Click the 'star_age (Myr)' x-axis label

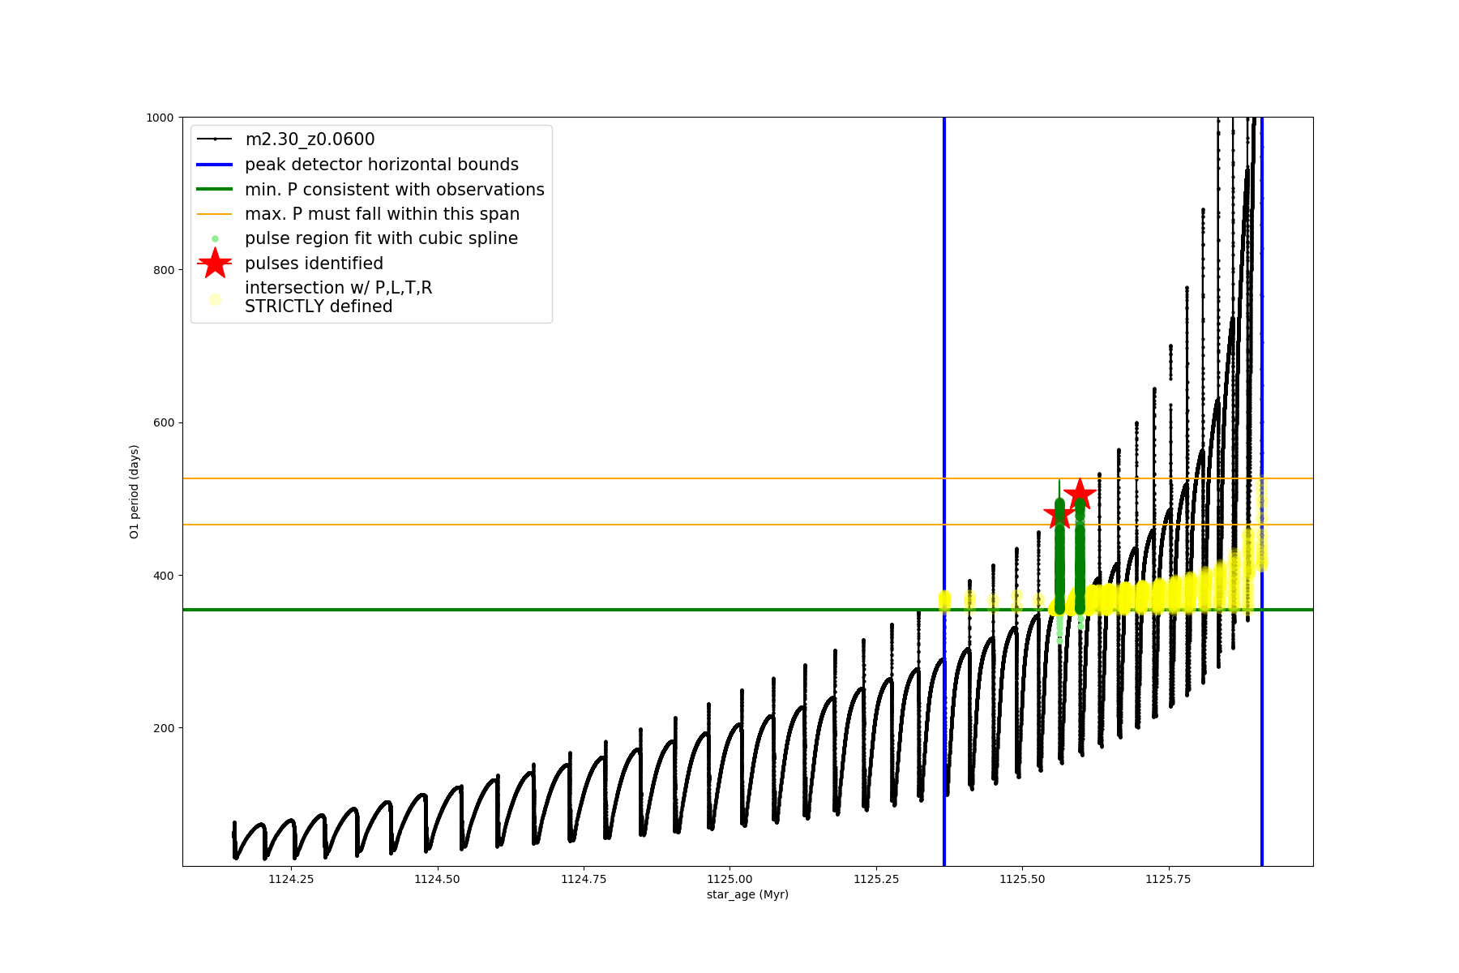coord(747,894)
